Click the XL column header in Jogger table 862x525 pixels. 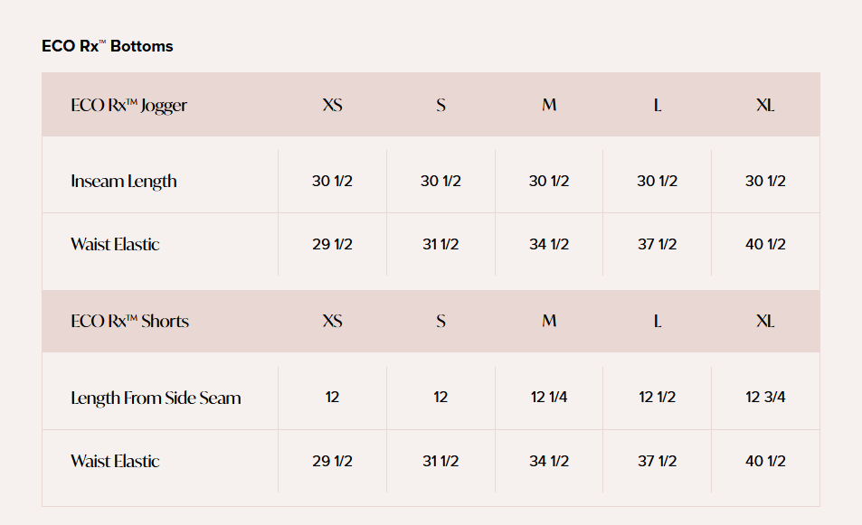[x=765, y=105]
